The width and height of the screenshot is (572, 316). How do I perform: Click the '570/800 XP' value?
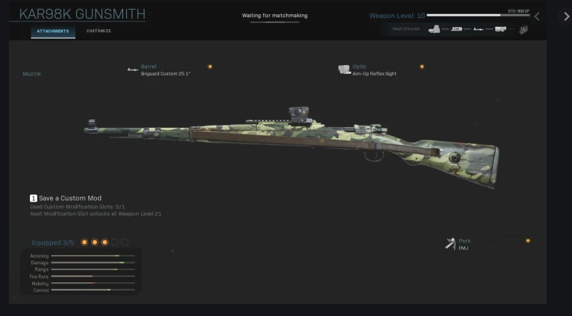click(518, 11)
